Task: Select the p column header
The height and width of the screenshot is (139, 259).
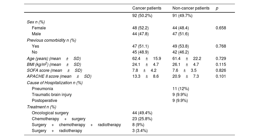Action: coord(217,8)
